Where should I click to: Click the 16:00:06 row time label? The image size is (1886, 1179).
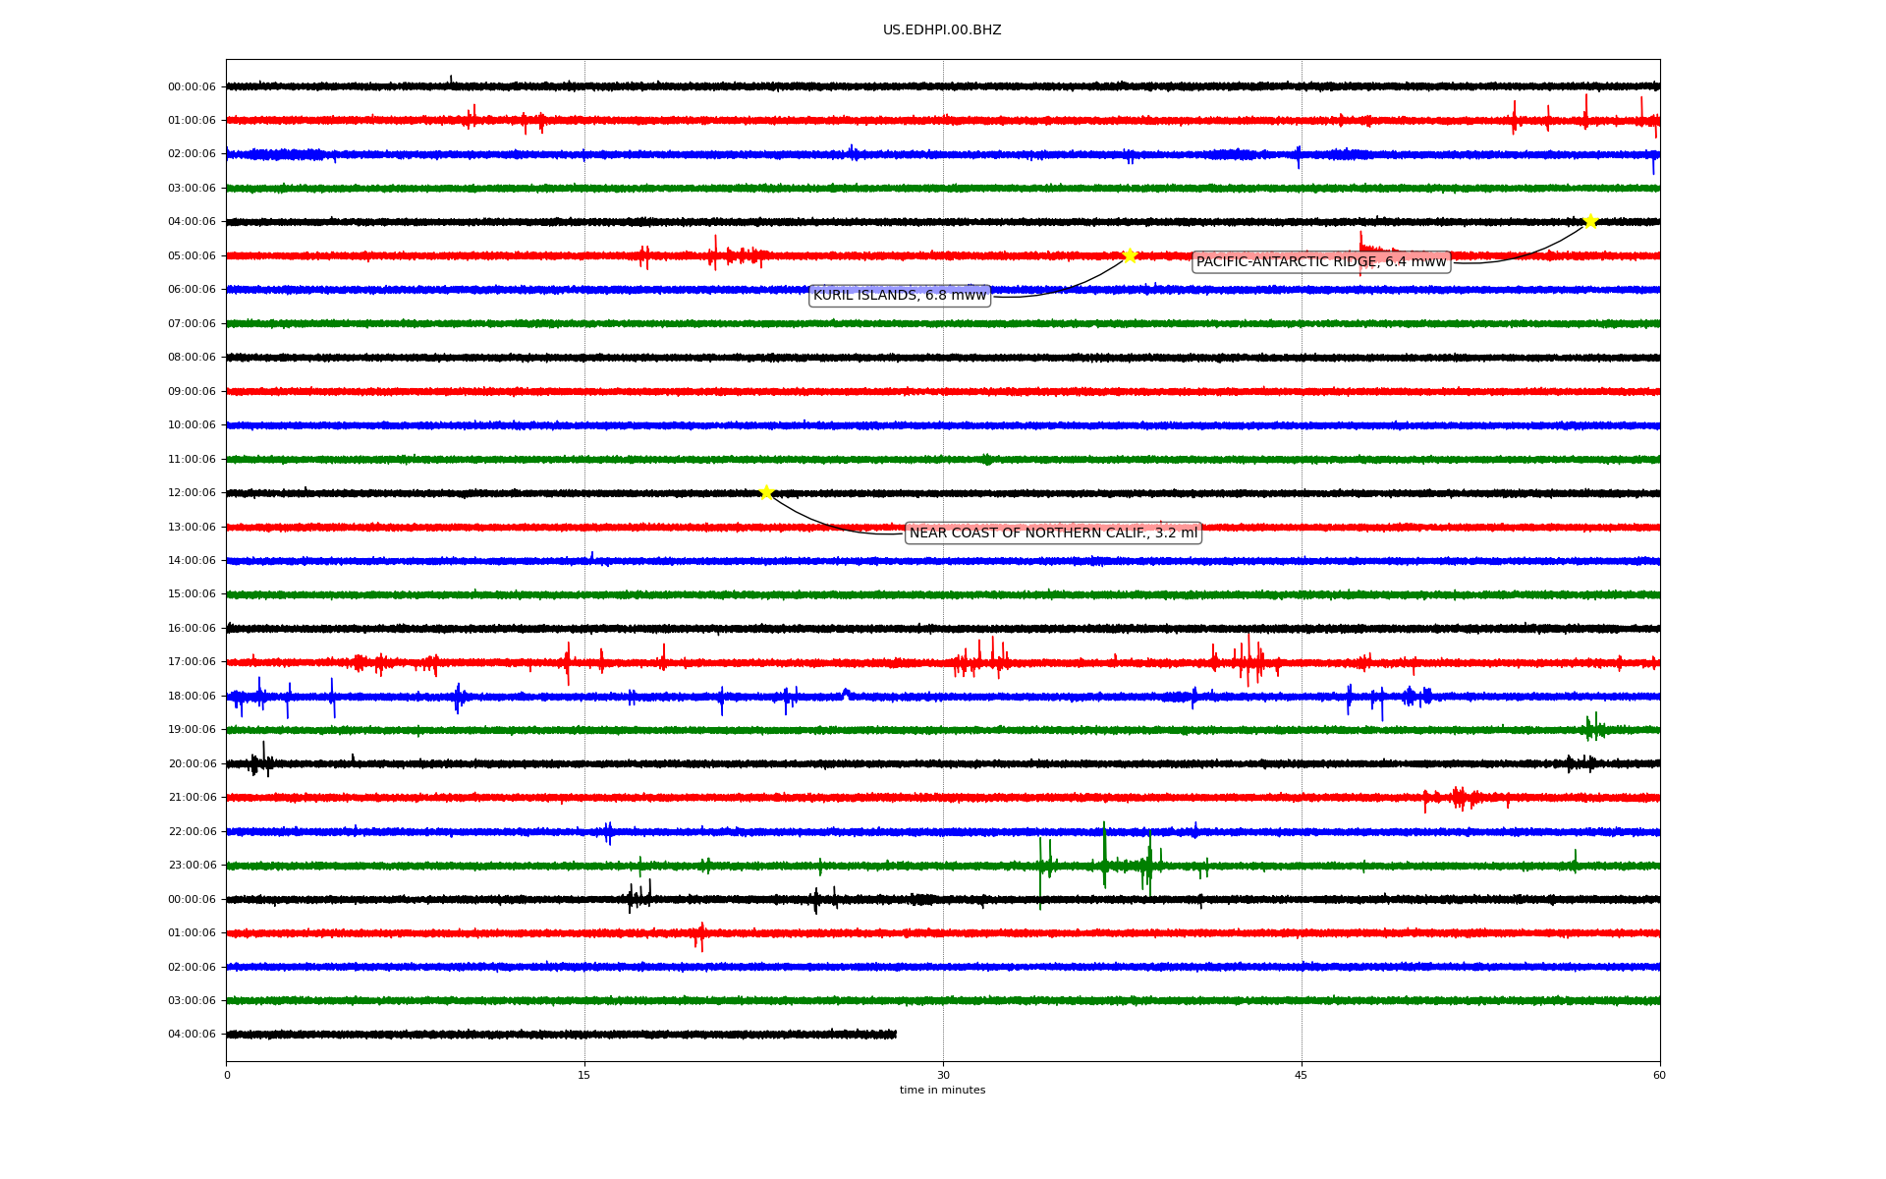[x=192, y=628]
